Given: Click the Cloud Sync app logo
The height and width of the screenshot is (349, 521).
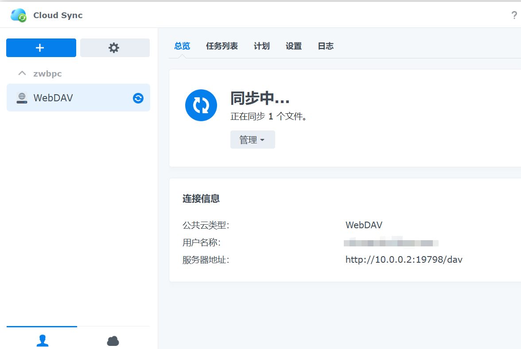Looking at the screenshot, I should (x=19, y=15).
